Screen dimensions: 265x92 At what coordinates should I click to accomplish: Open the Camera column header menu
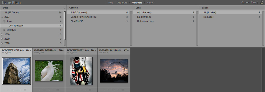tap(74, 8)
